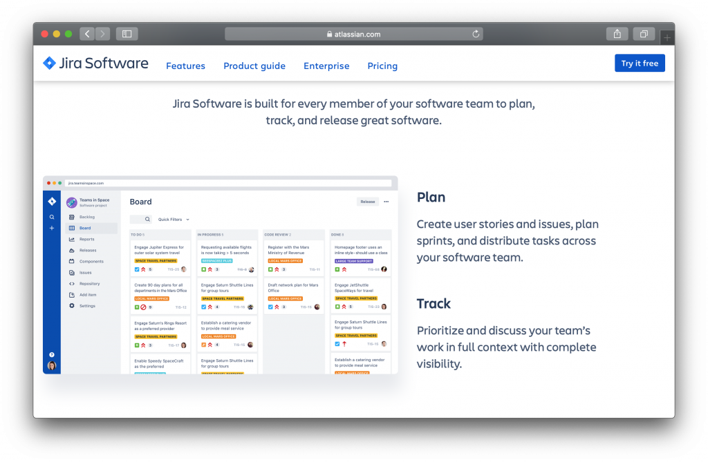Click the board search field
The image size is (708, 462).
pyautogui.click(x=141, y=220)
